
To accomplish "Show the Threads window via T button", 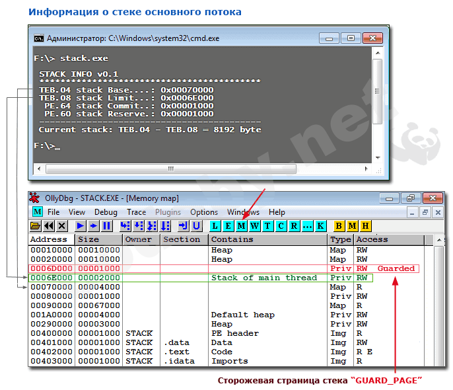I will 268,226.
